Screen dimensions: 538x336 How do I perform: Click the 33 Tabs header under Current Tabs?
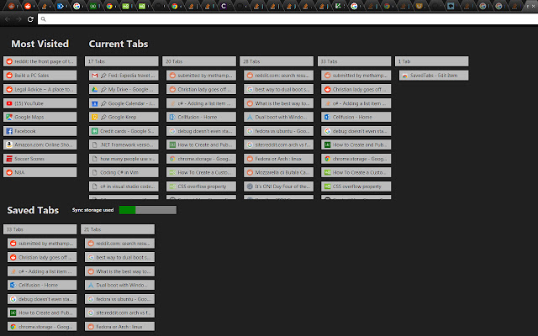pos(355,61)
